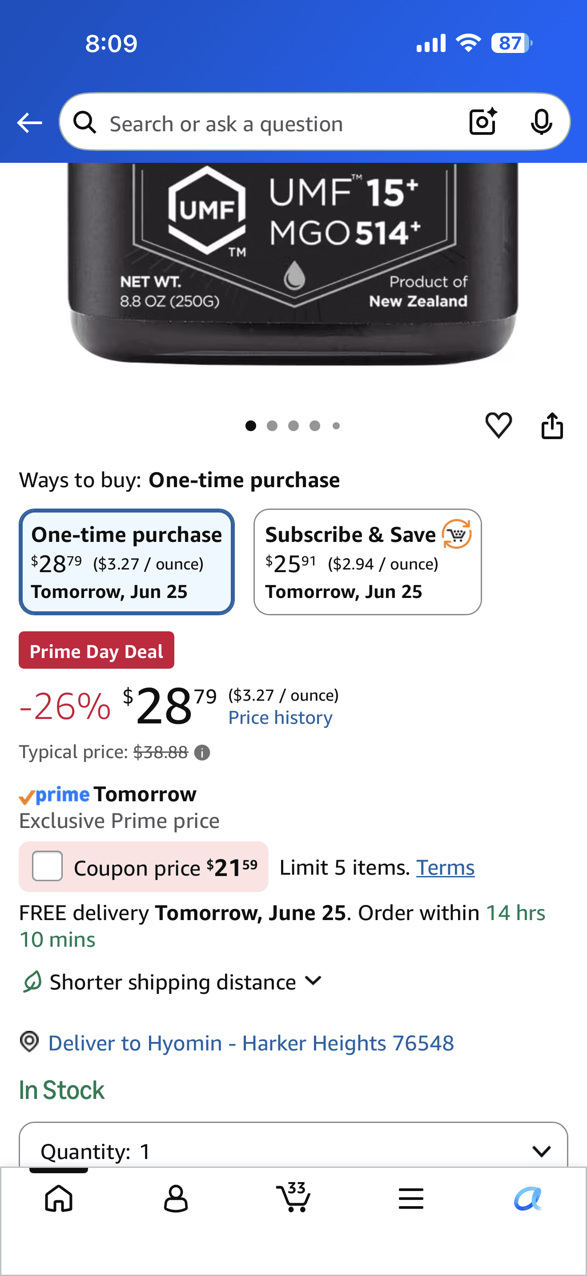Screen dimensions: 587x1276
Task: Check the Coupon price $21.59 checkbox
Action: pos(47,866)
